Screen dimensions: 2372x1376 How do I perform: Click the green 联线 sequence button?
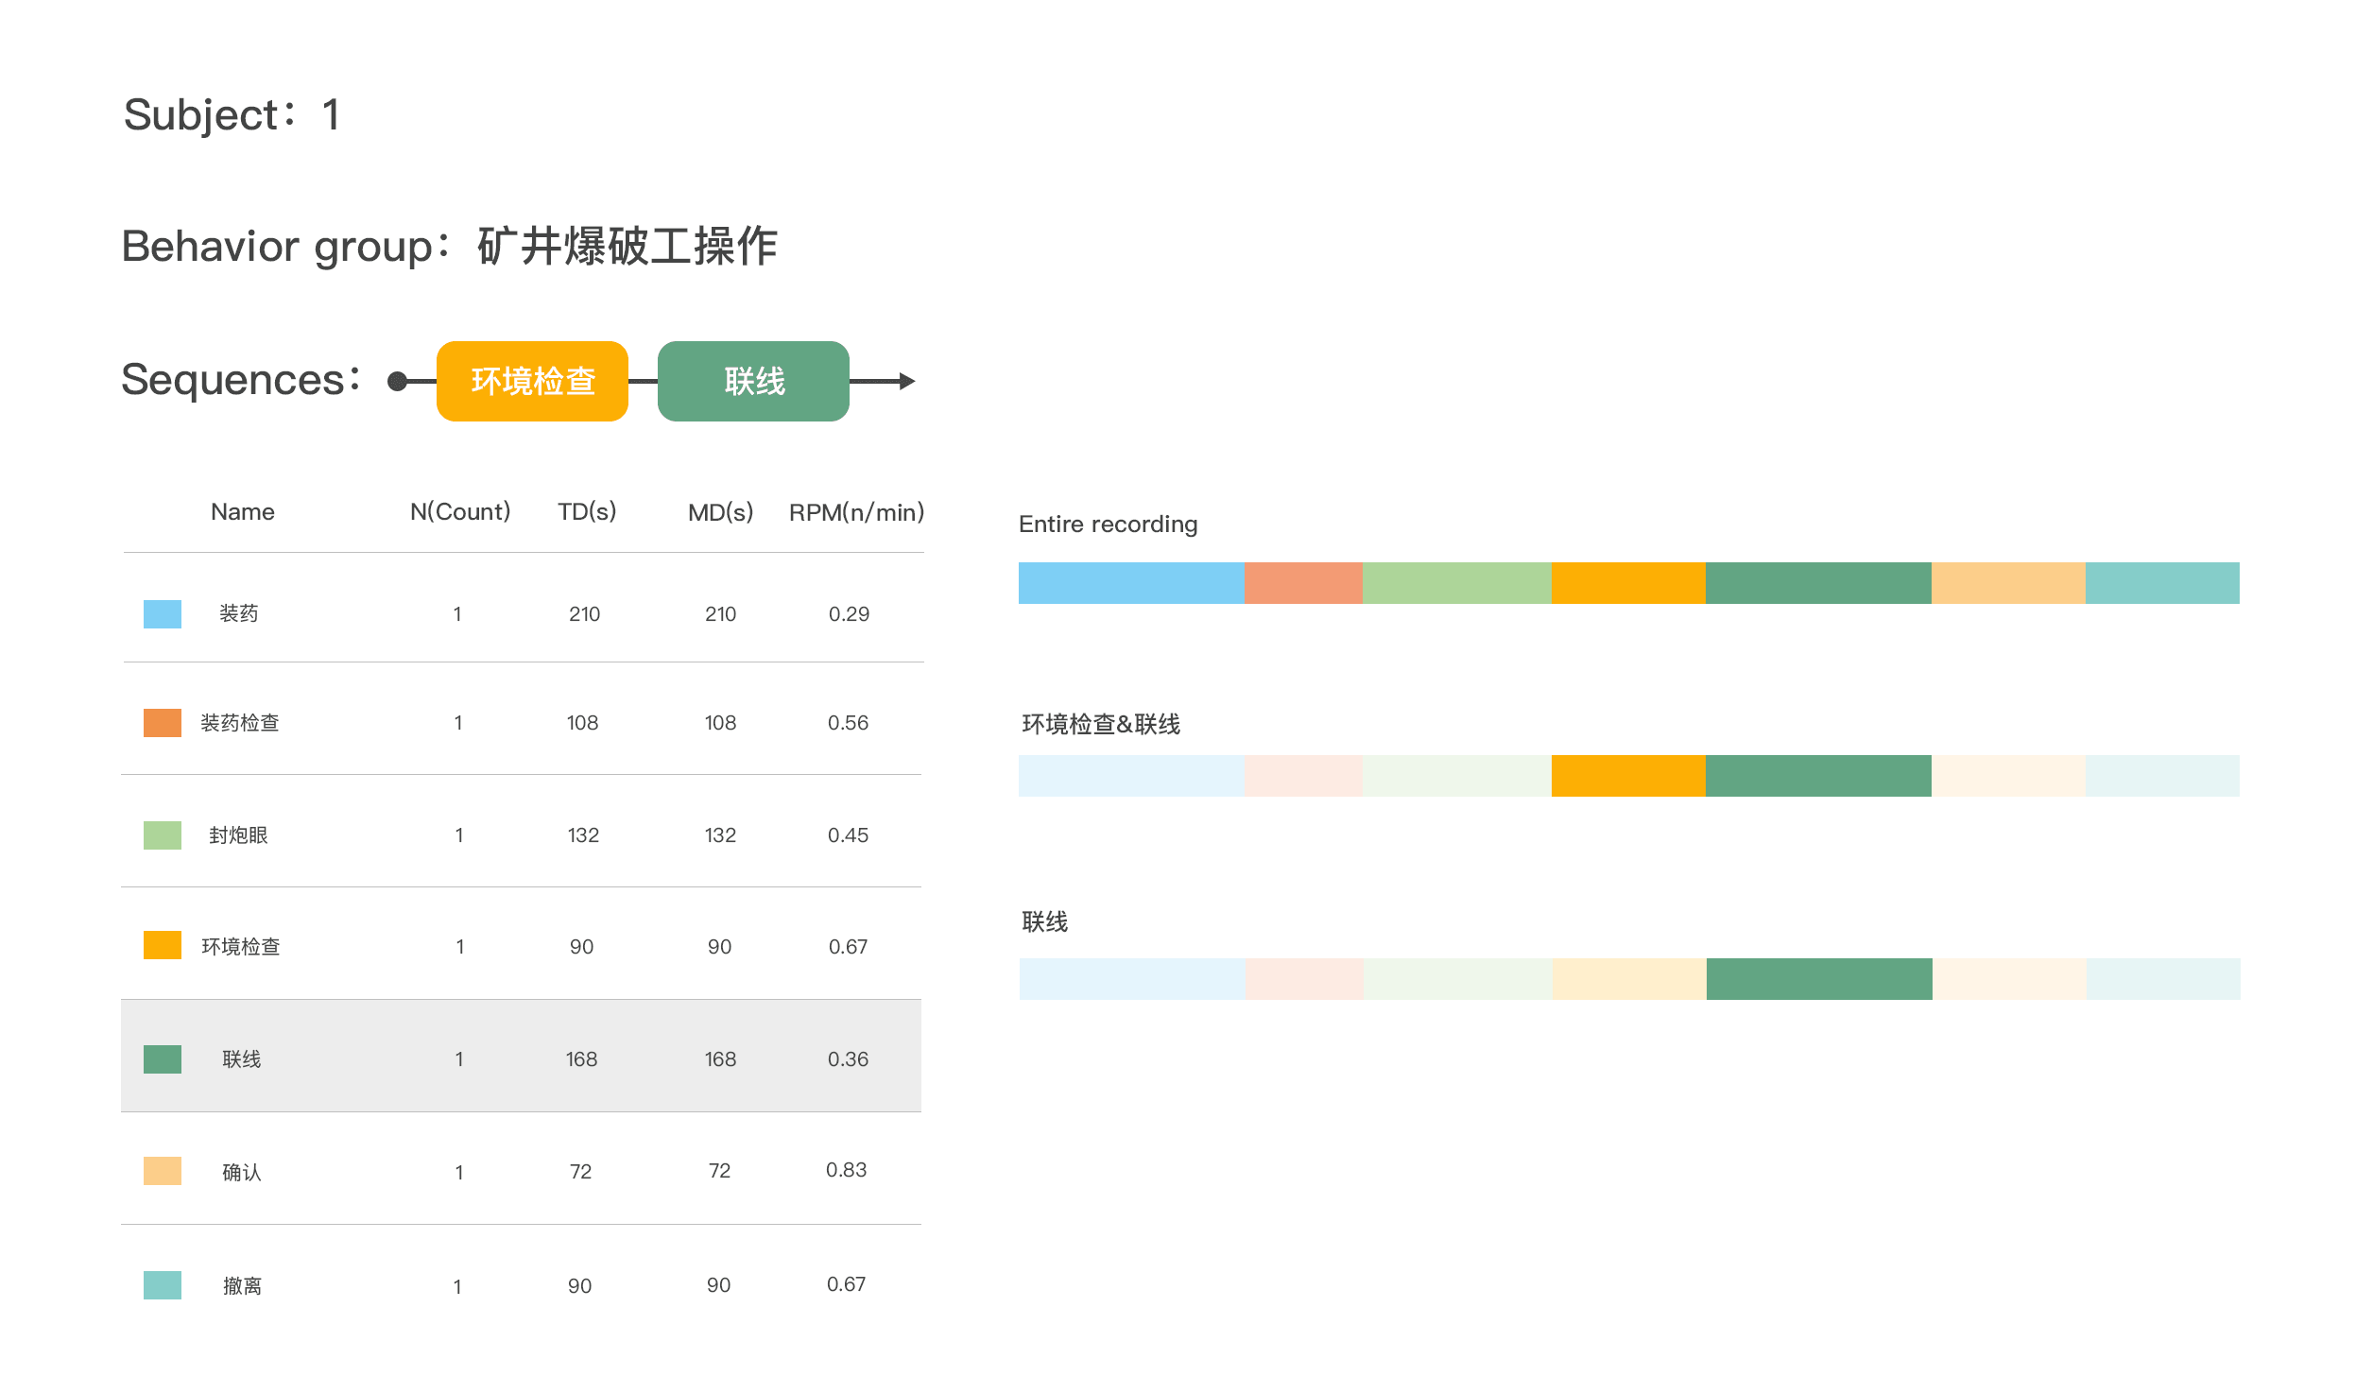pyautogui.click(x=753, y=381)
